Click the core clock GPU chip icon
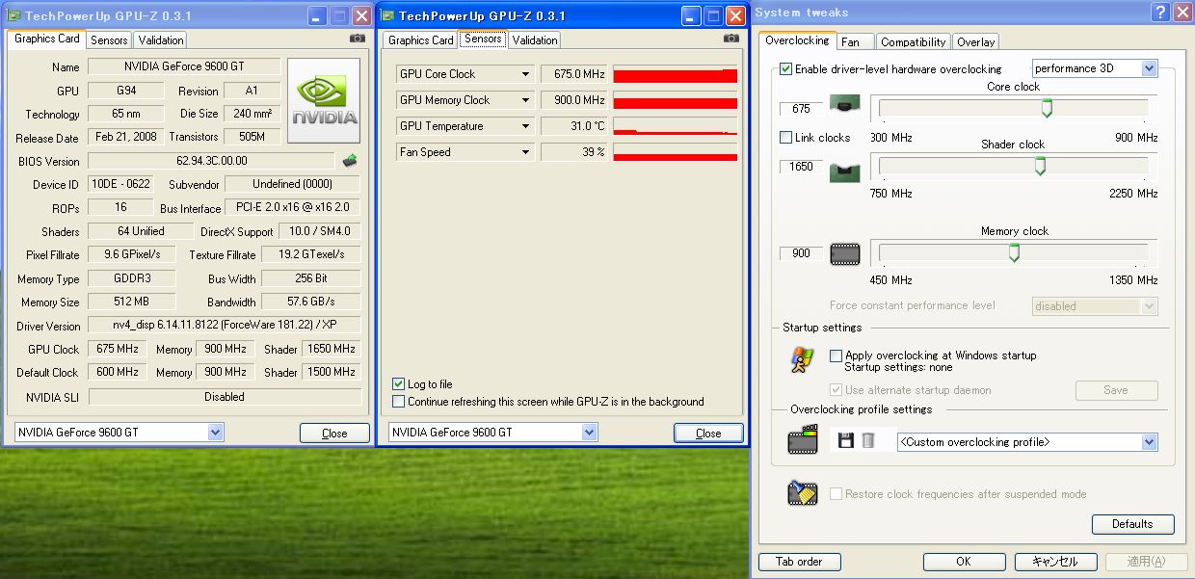Image resolution: width=1195 pixels, height=579 pixels. tap(845, 104)
